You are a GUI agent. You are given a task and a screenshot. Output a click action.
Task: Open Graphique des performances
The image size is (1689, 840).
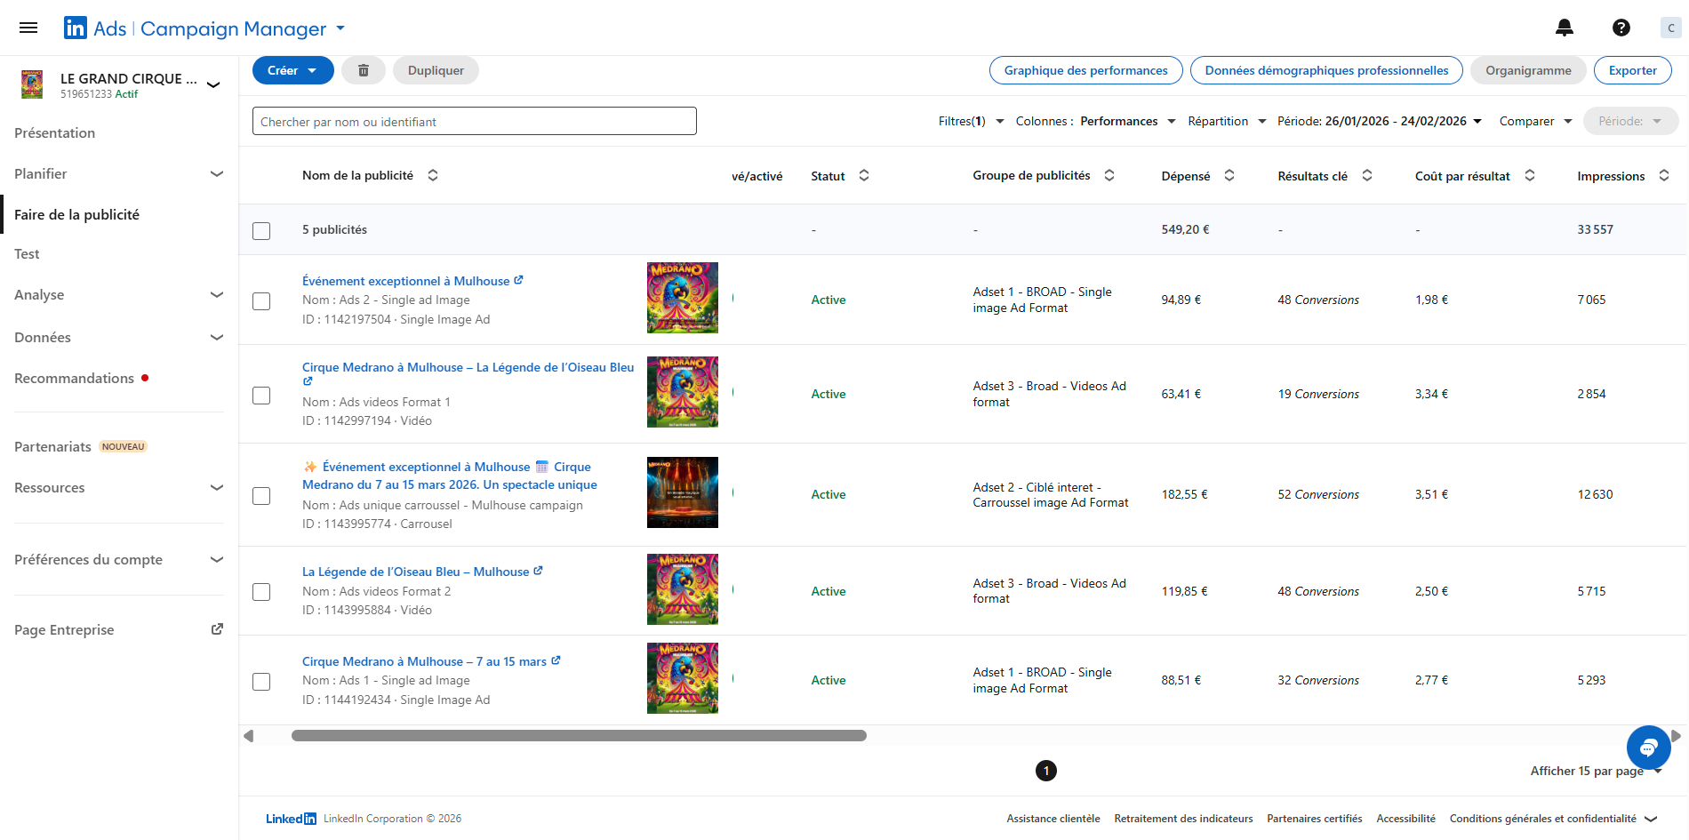click(1085, 70)
